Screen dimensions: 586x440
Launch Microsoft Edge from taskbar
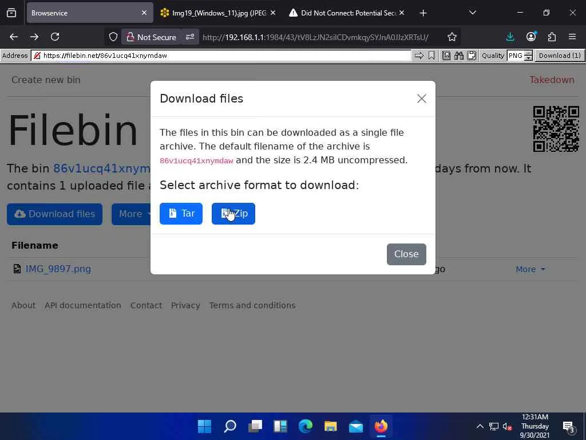(x=306, y=426)
